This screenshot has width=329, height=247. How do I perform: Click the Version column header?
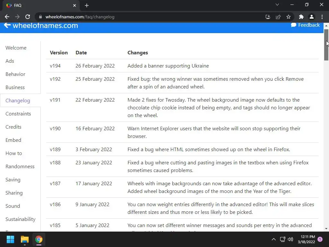[59, 53]
